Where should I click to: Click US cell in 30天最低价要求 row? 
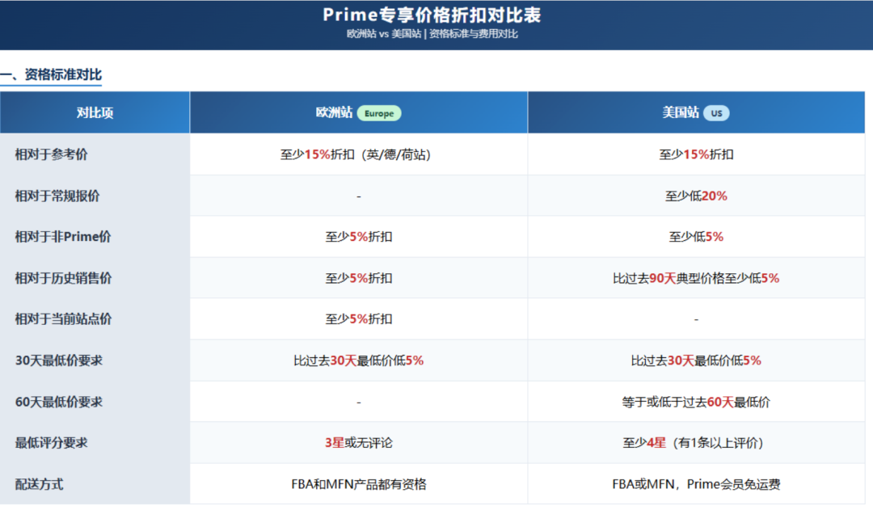(696, 361)
